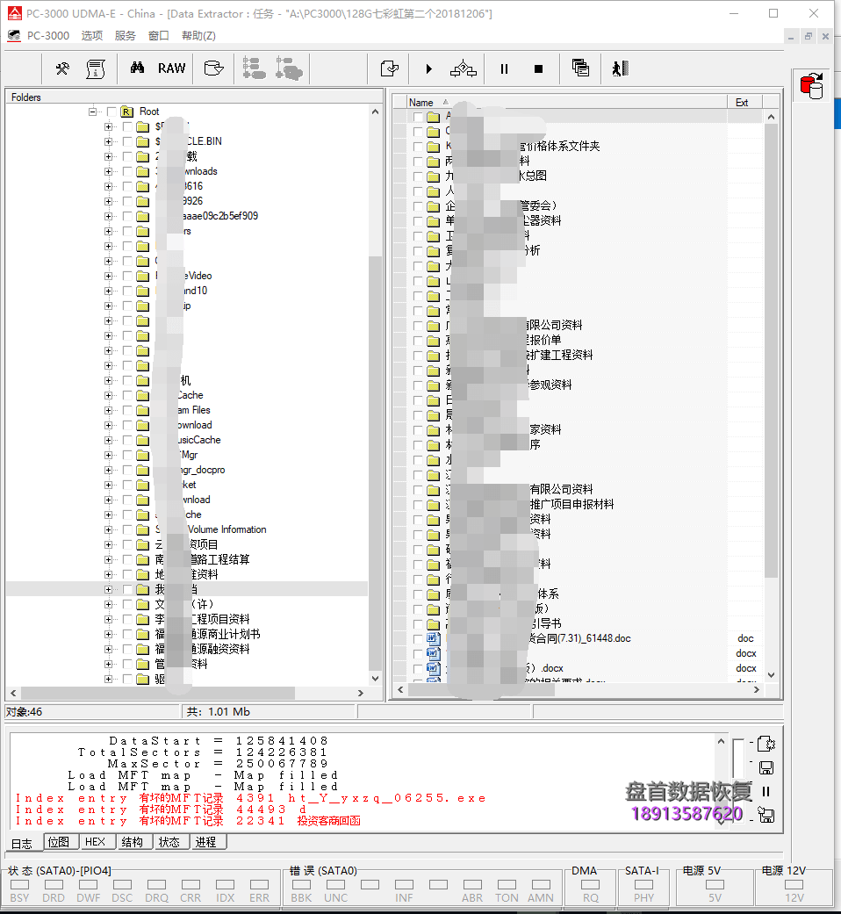The width and height of the screenshot is (841, 914).
Task: Click the map building toolbar icon
Action: 464,68
